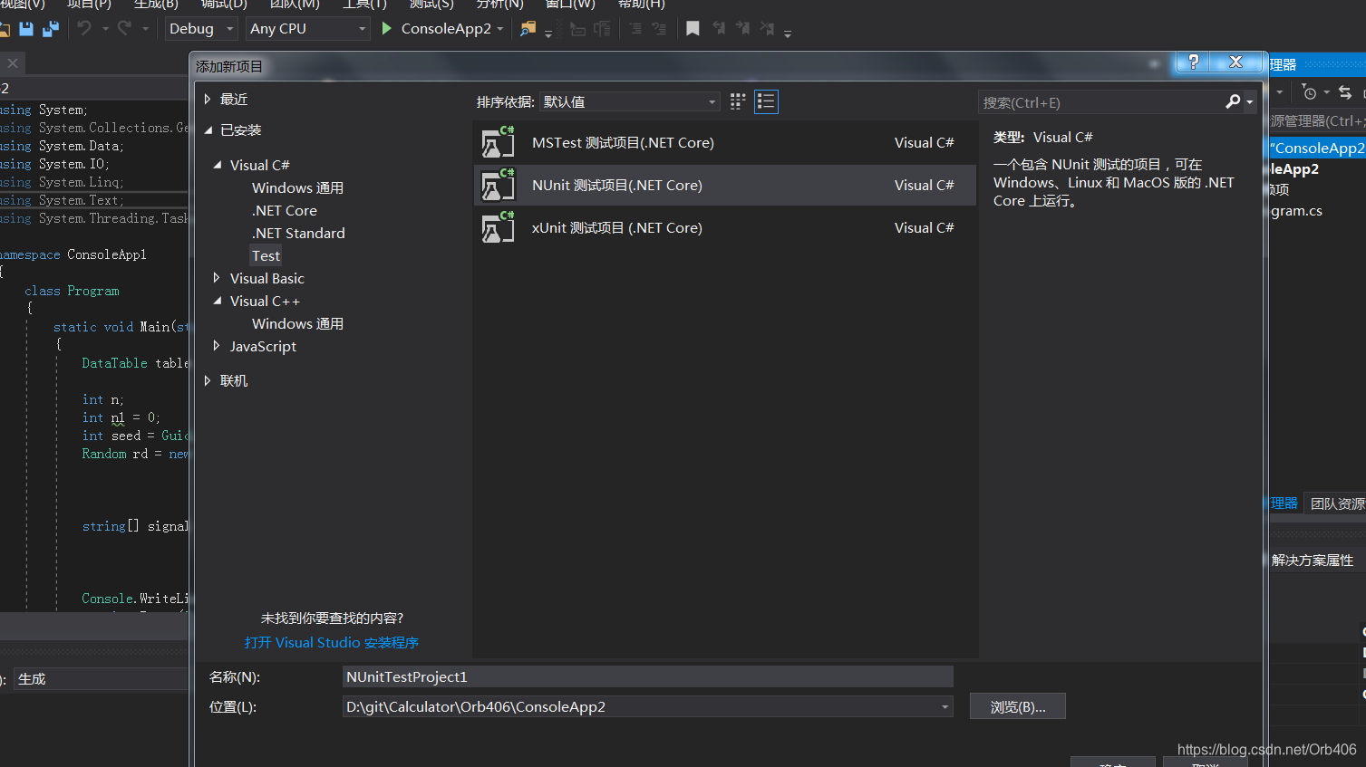The width and height of the screenshot is (1366, 767).
Task: Select Windows 通用 under Visual C++
Action: click(297, 323)
